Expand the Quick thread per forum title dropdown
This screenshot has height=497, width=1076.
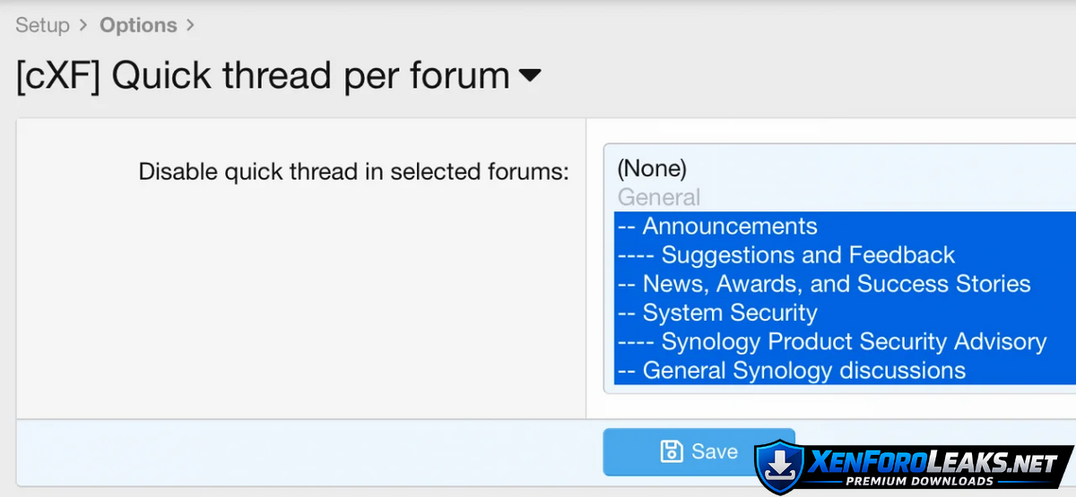pyautogui.click(x=530, y=76)
